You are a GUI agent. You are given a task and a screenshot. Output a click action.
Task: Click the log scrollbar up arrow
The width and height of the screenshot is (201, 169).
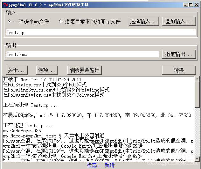pos(197,78)
